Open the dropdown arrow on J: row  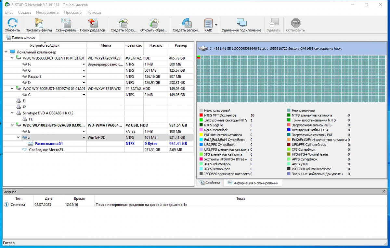tap(84, 137)
